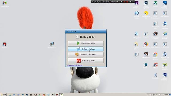This screenshot has width=171, height=96.
Task: Click the crossed tools configure icon
Action: tap(78, 49)
